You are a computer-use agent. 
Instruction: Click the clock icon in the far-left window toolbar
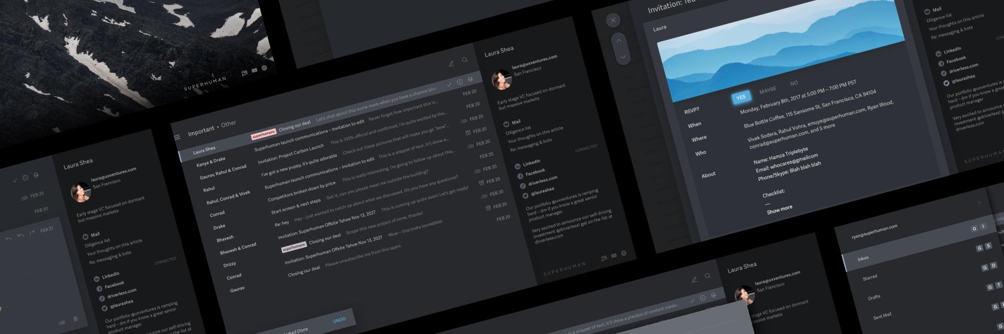25,178
